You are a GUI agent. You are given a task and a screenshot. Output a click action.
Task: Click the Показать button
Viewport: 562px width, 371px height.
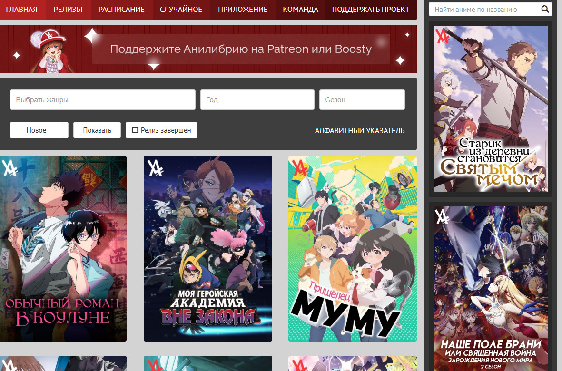pyautogui.click(x=97, y=130)
